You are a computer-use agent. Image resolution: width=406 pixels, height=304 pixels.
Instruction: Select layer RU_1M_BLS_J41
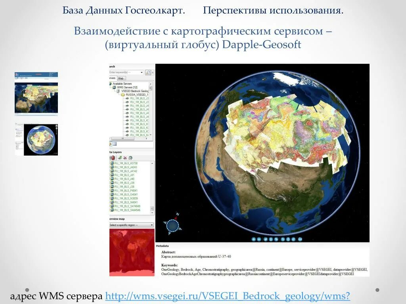[x=124, y=175]
